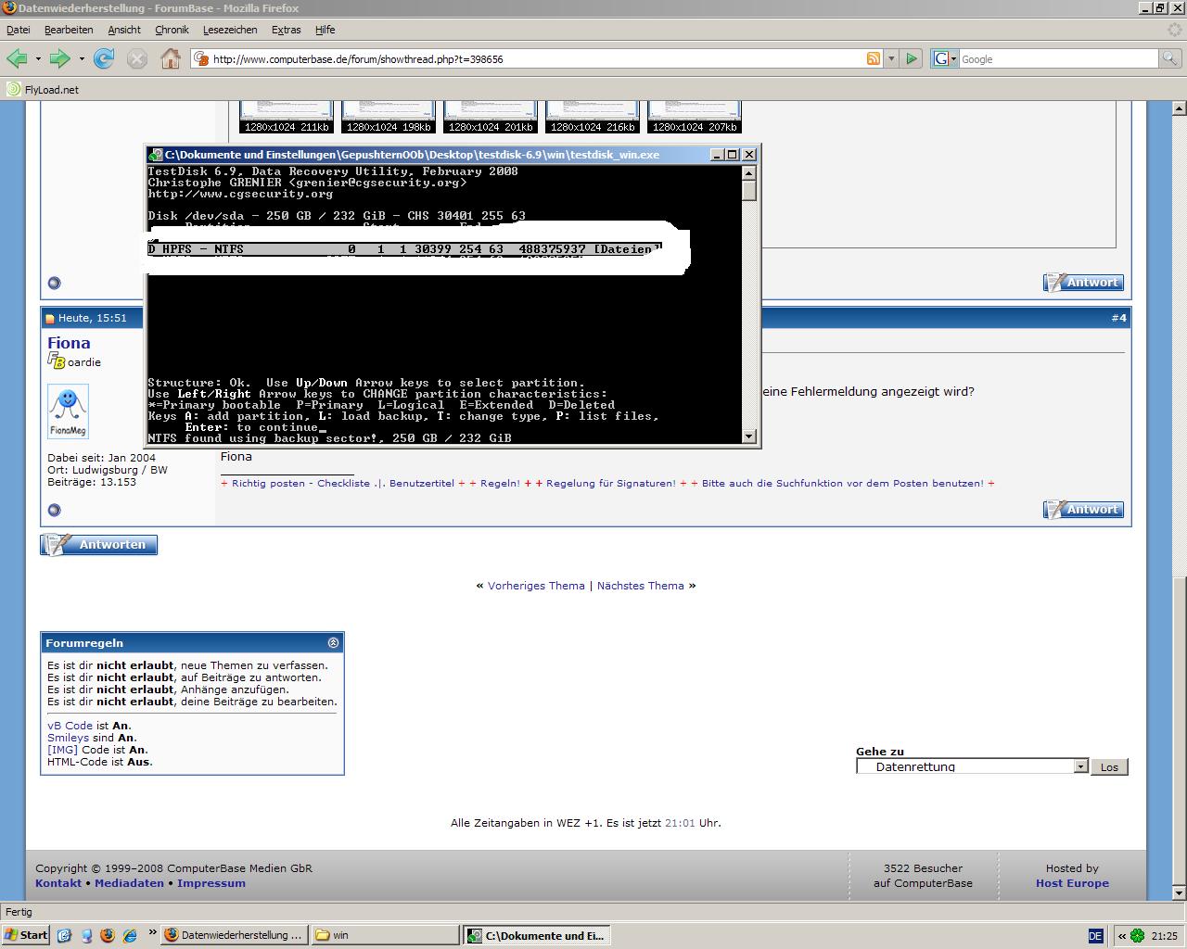
Task: Click the Antwort button in Fiona's post
Action: pos(1083,510)
